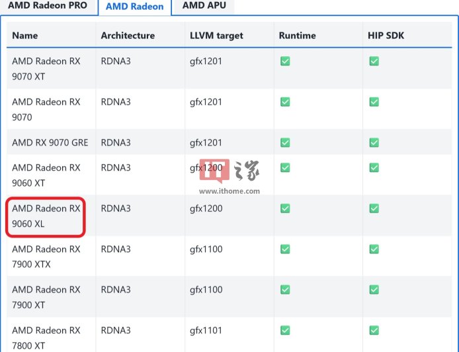Viewport: 459px width, 352px height.
Task: Click the LLVM target column header
Action: point(216,36)
